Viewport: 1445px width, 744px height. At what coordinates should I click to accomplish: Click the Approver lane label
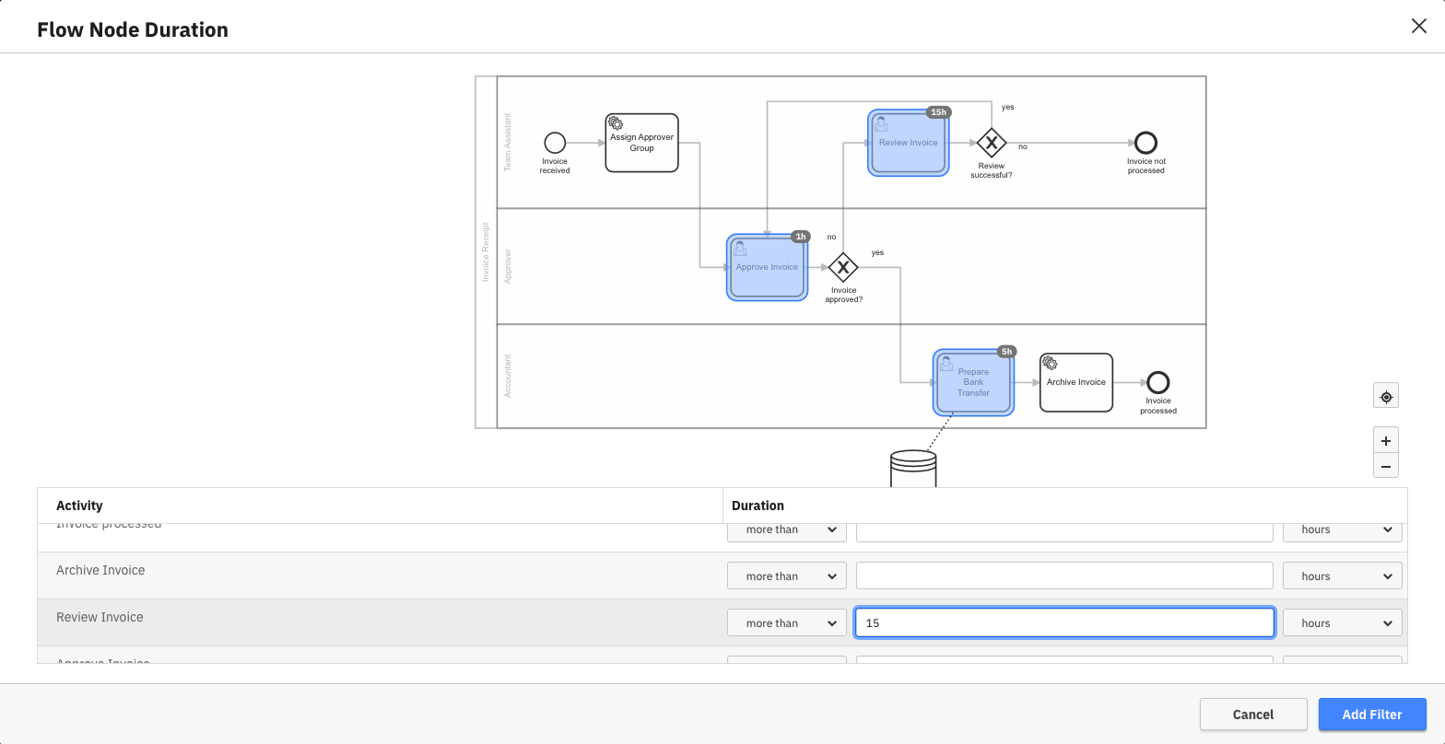508,266
